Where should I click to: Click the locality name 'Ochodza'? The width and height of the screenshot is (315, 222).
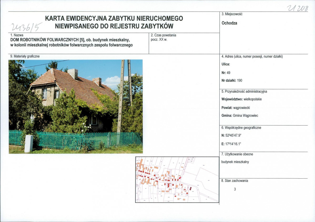coord(229,23)
